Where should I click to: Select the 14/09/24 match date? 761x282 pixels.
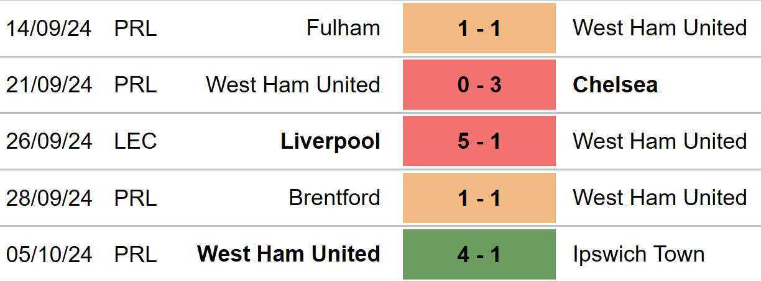point(49,28)
